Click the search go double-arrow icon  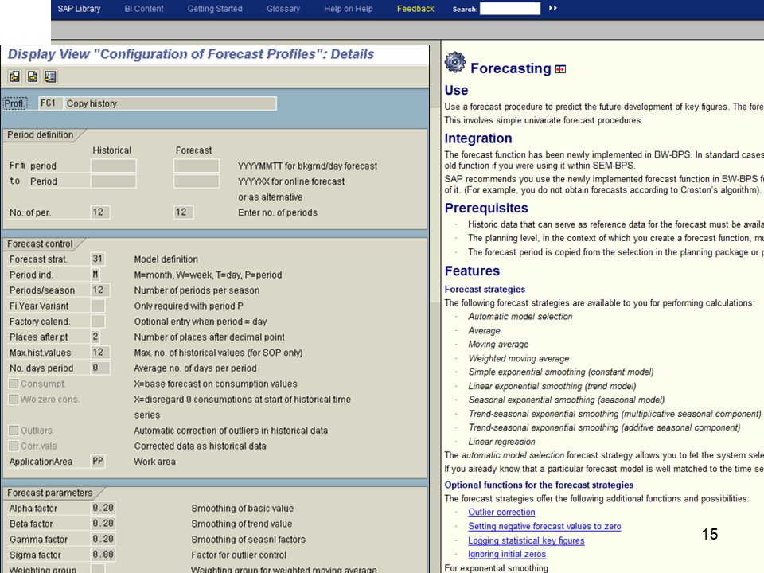[x=552, y=8]
